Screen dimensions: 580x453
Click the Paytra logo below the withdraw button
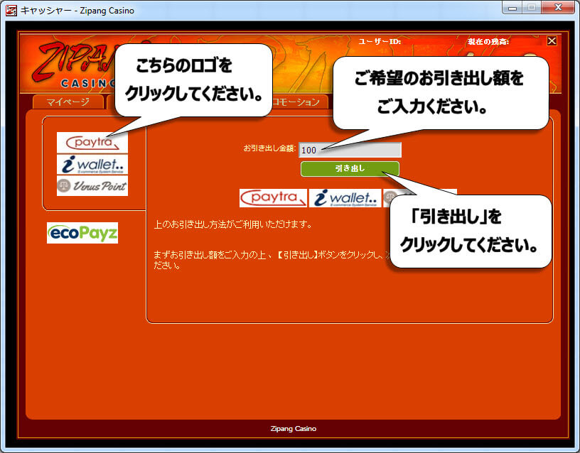[x=273, y=198]
